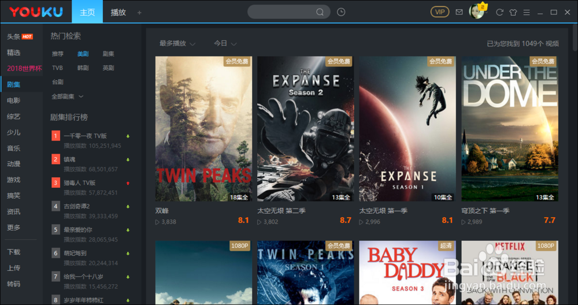Open the Under the Dome poster
Image resolution: width=578 pixels, height=305 pixels.
tap(510, 129)
